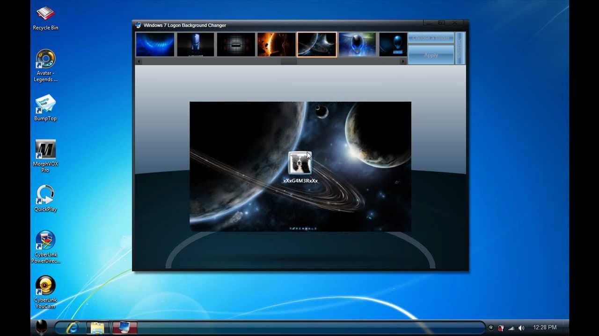The height and width of the screenshot is (336, 599).
Task: Click the thumbnail scrollbar right arrow
Action: click(x=403, y=62)
